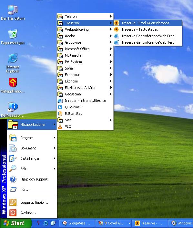Expand the SVPL submenu arrow

click(x=111, y=120)
